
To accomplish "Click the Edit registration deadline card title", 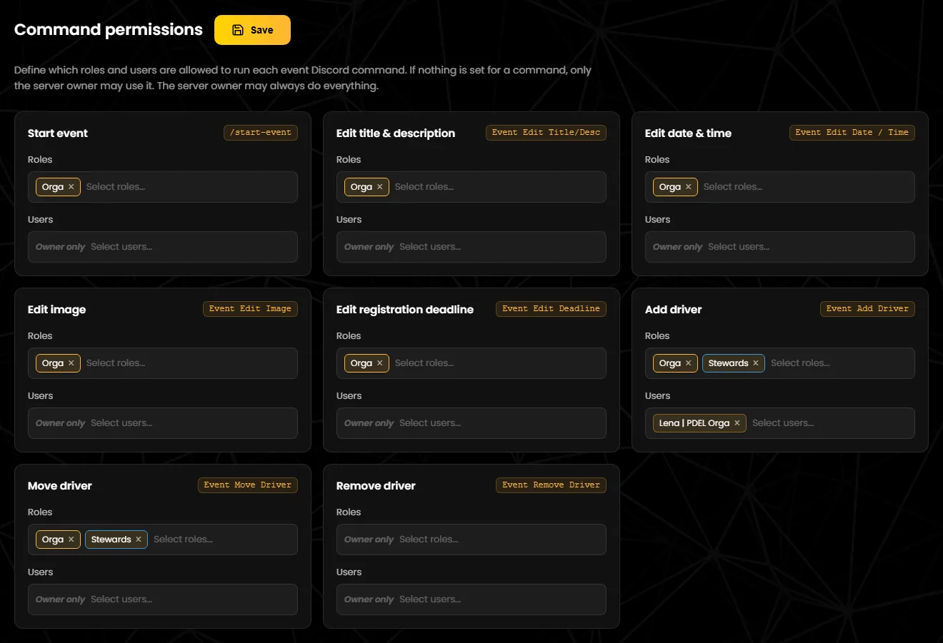I will coord(405,310).
